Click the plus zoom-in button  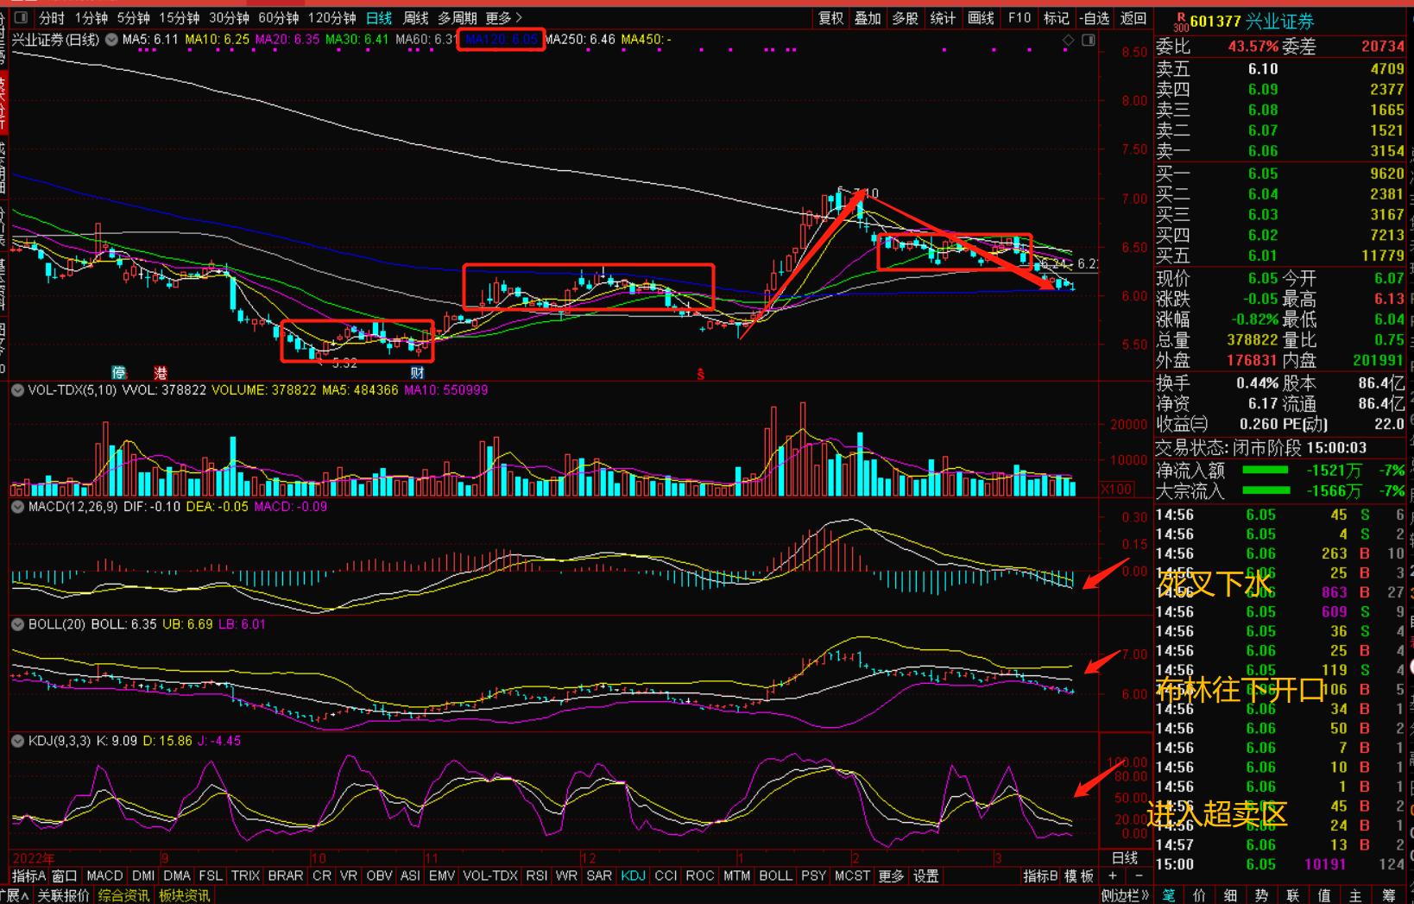[1113, 876]
